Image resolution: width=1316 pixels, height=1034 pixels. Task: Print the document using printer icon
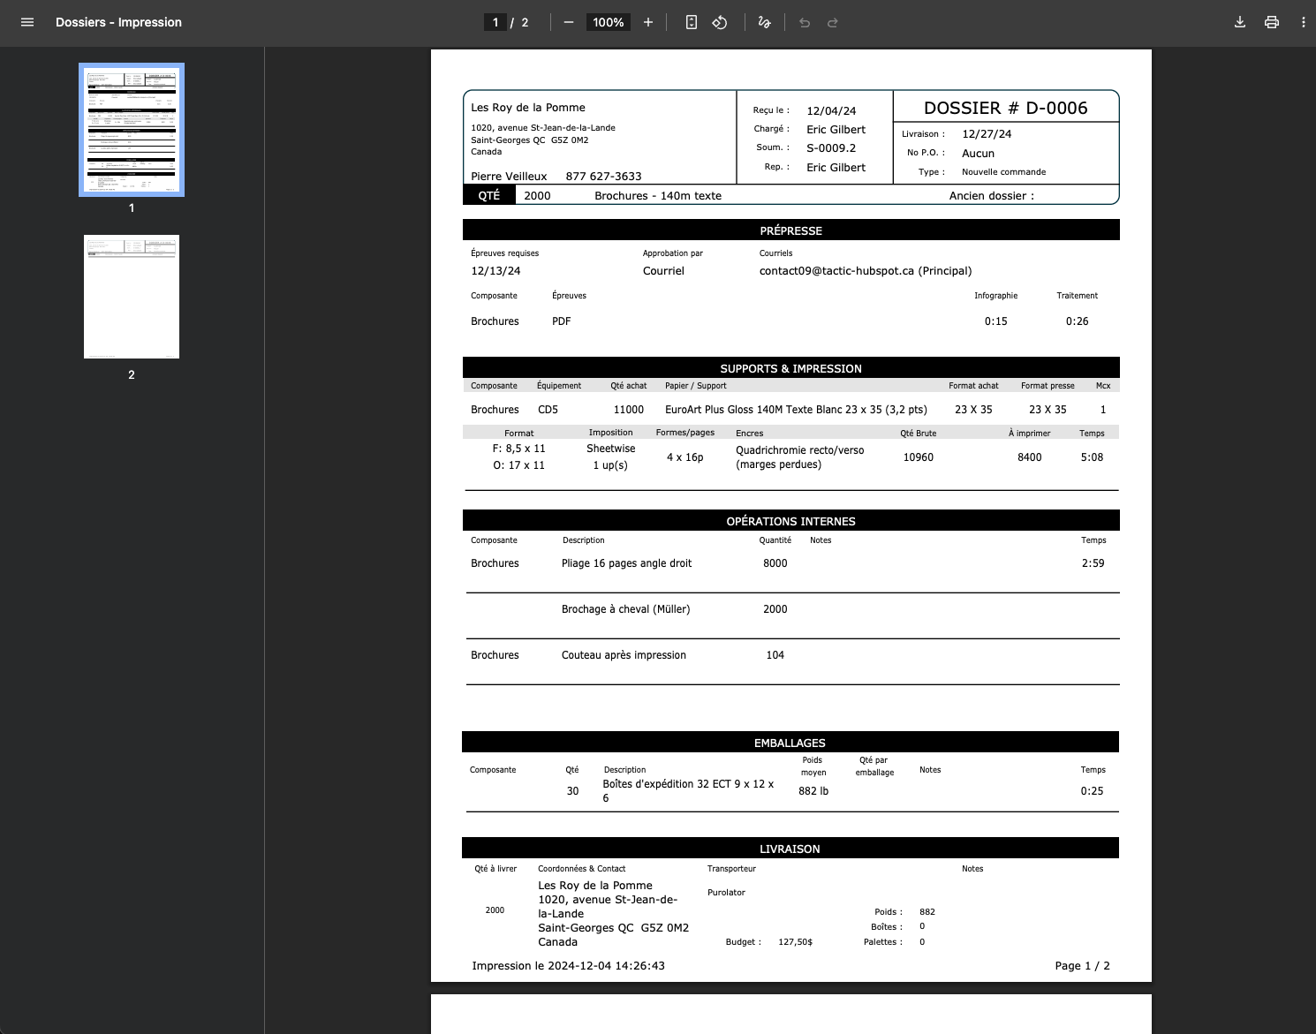pyautogui.click(x=1272, y=22)
